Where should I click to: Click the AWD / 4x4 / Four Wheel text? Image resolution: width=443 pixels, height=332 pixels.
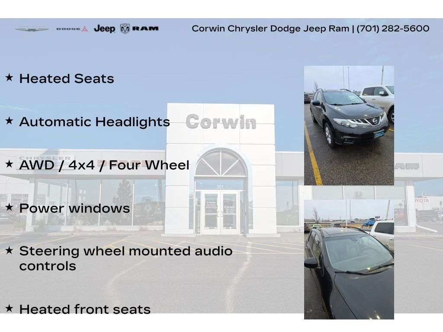104,165
